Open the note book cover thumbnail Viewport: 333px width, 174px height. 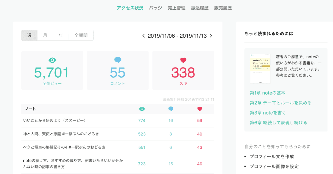tap(260, 69)
